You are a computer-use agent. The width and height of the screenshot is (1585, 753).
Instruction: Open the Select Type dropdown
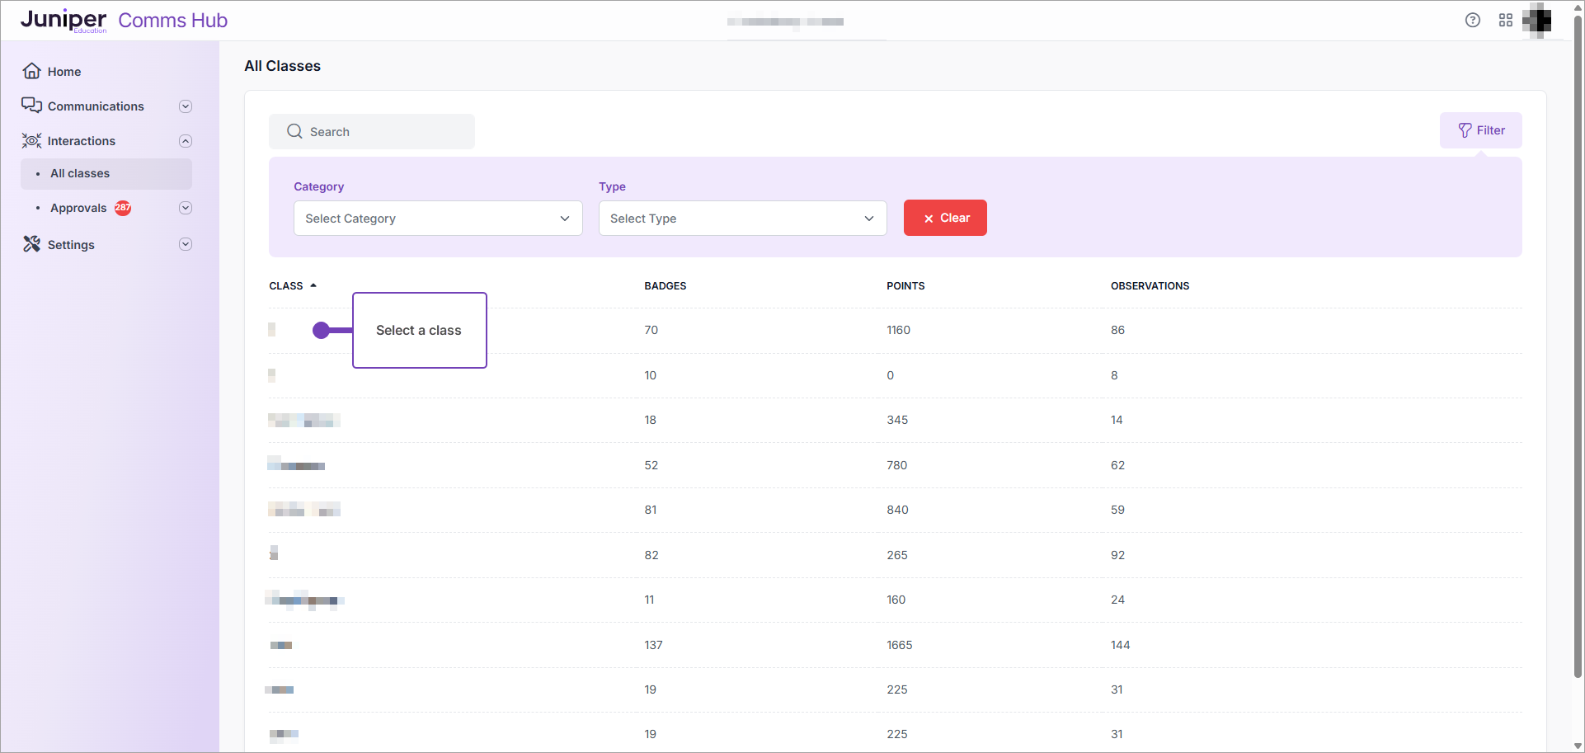click(x=741, y=218)
